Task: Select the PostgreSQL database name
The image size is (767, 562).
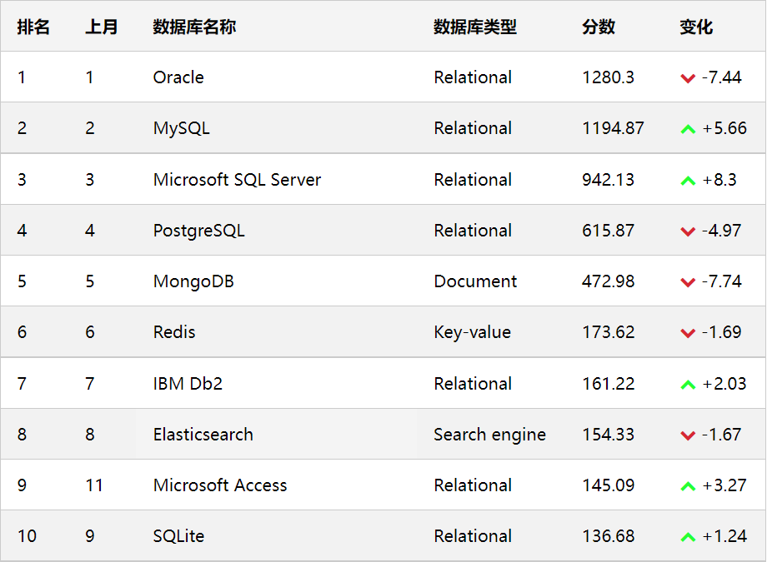Action: coord(199,231)
